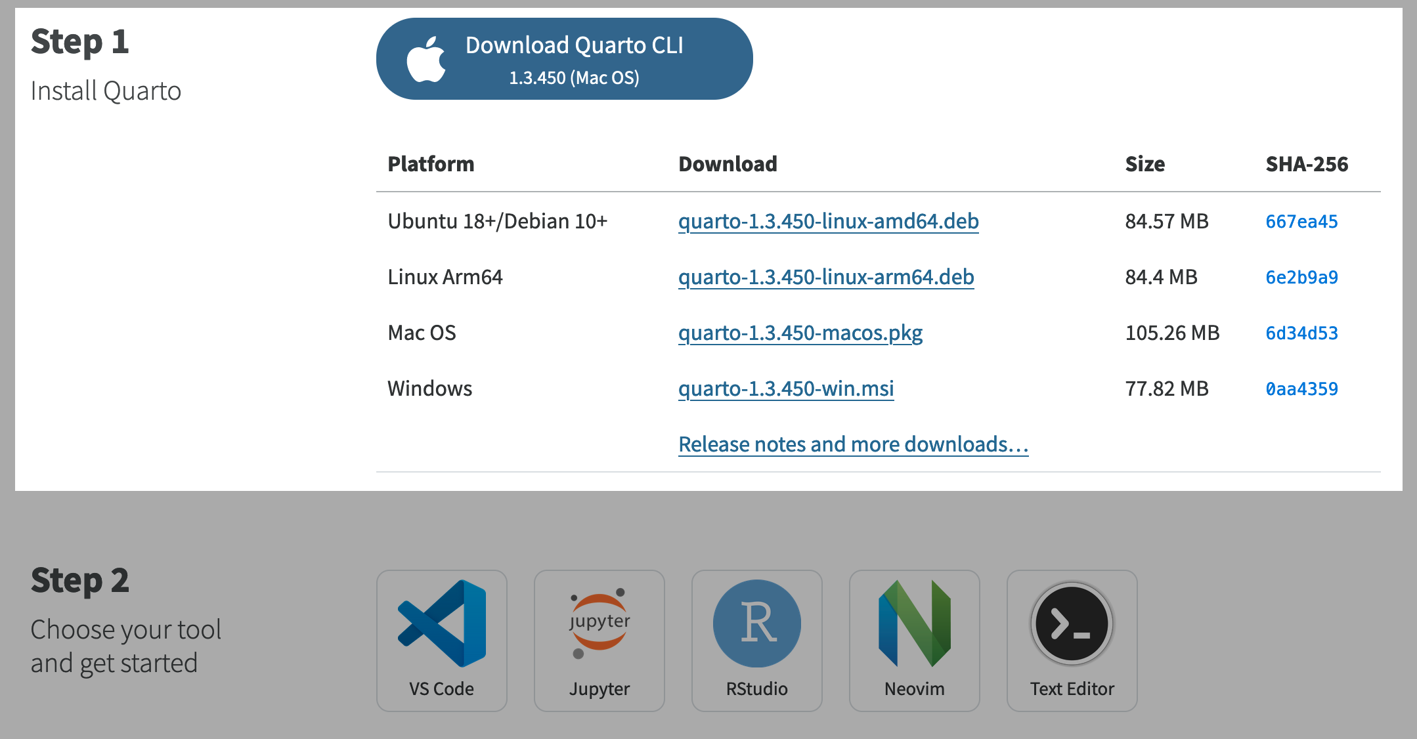Copy the 667ea45 SHA-256 checksum

(1301, 222)
